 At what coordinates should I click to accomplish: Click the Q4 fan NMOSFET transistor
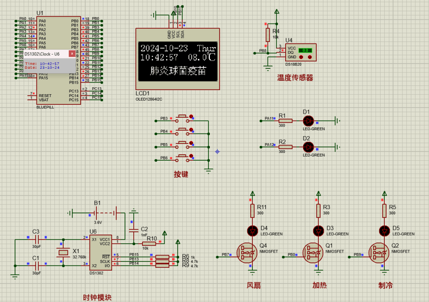tap(247, 253)
